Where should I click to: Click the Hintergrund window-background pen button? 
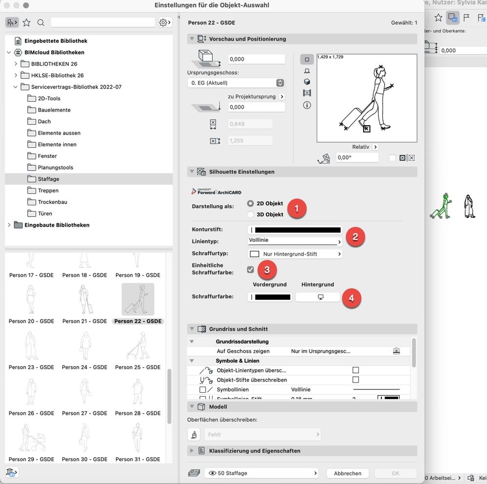click(x=317, y=297)
